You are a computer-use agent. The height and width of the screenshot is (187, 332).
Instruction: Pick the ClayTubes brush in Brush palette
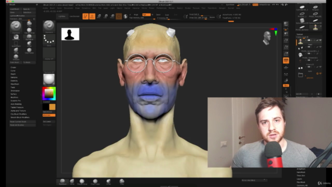[29, 51]
